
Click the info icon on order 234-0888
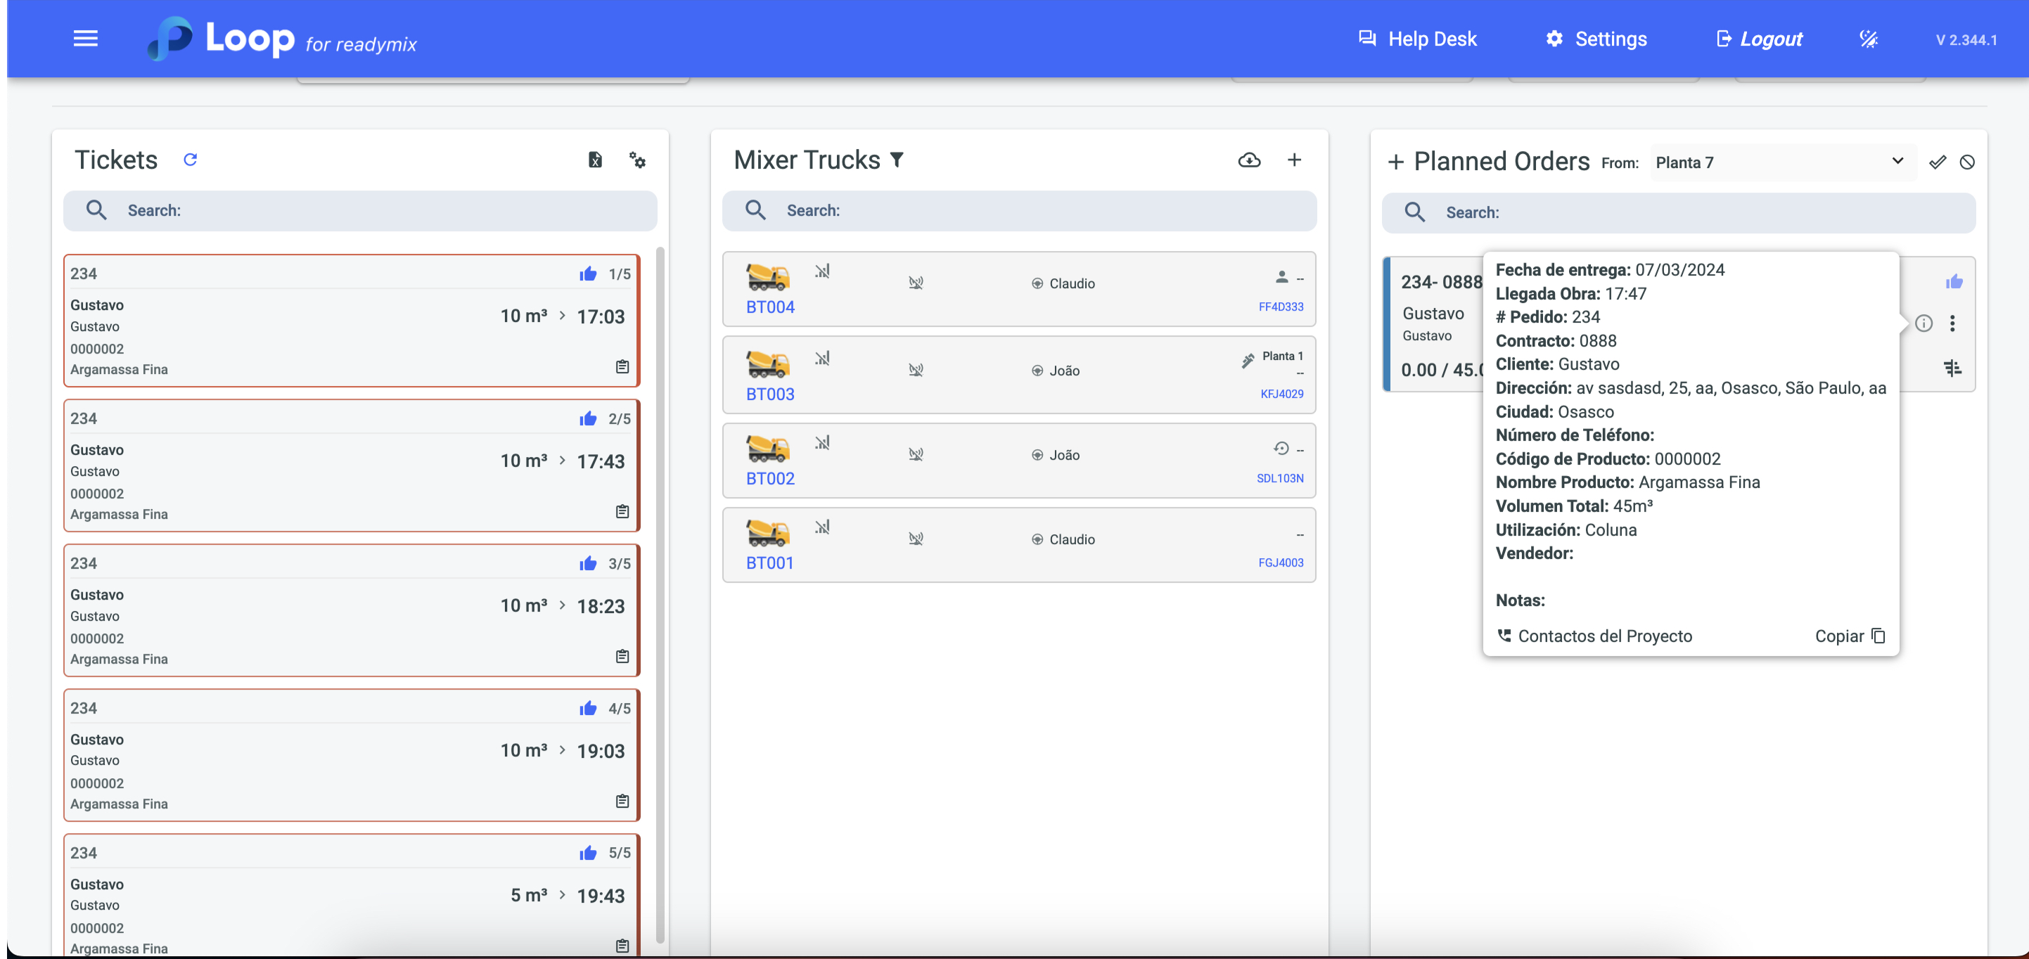click(1924, 323)
